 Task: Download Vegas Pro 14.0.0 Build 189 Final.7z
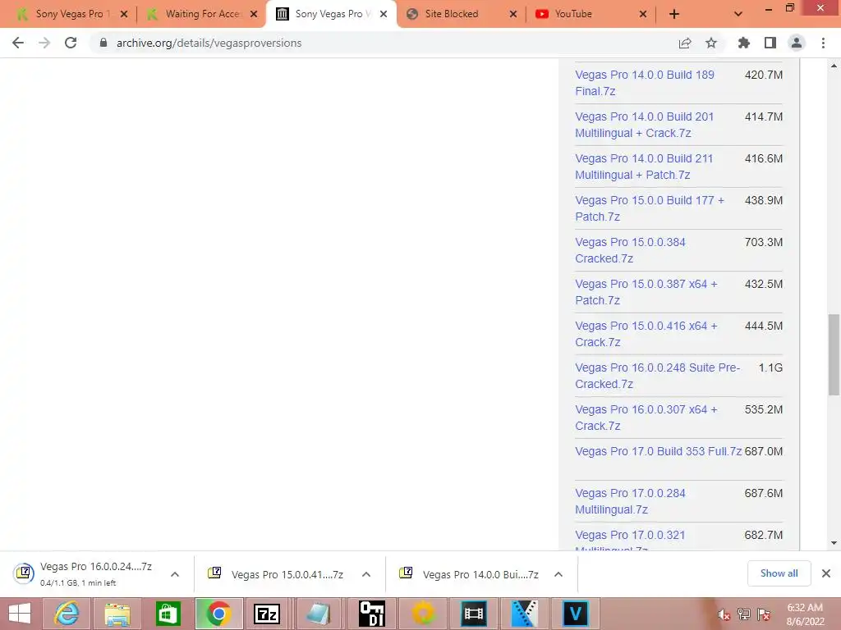645,83
